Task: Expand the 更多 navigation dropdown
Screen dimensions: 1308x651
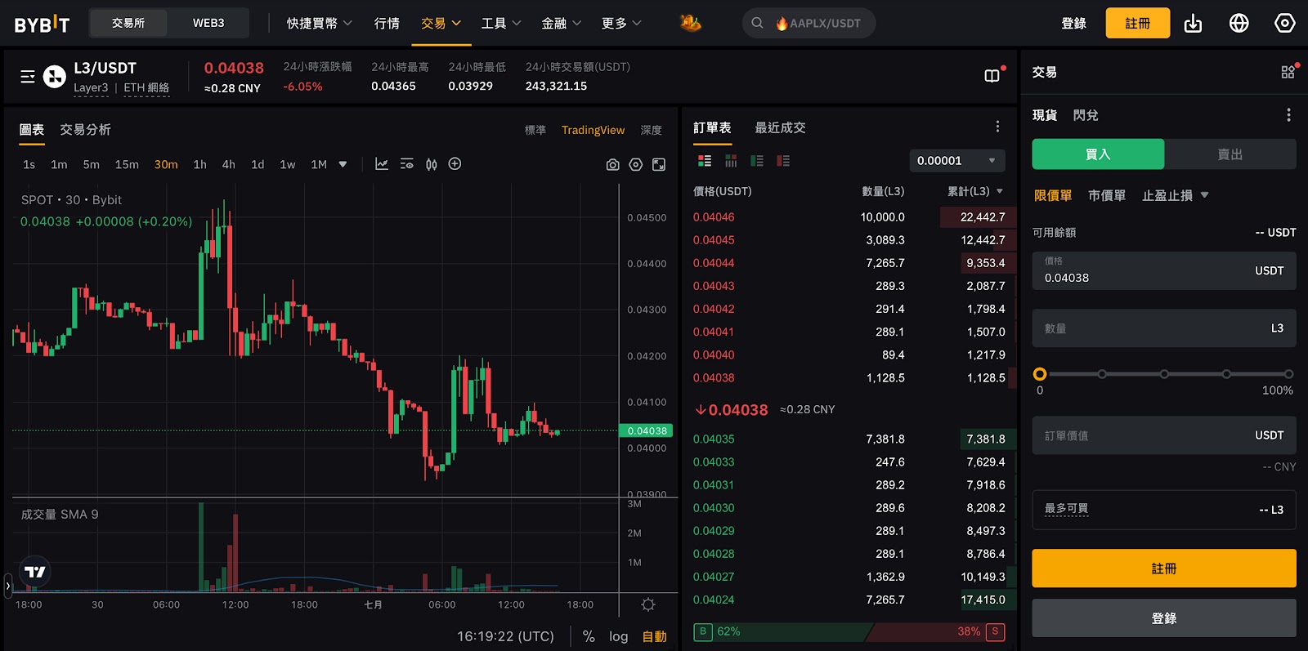Action: (x=622, y=23)
